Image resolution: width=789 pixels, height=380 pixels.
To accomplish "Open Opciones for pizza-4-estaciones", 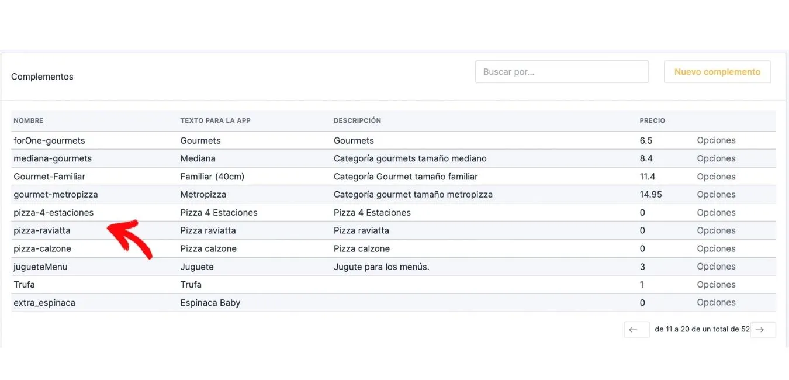I will [716, 212].
